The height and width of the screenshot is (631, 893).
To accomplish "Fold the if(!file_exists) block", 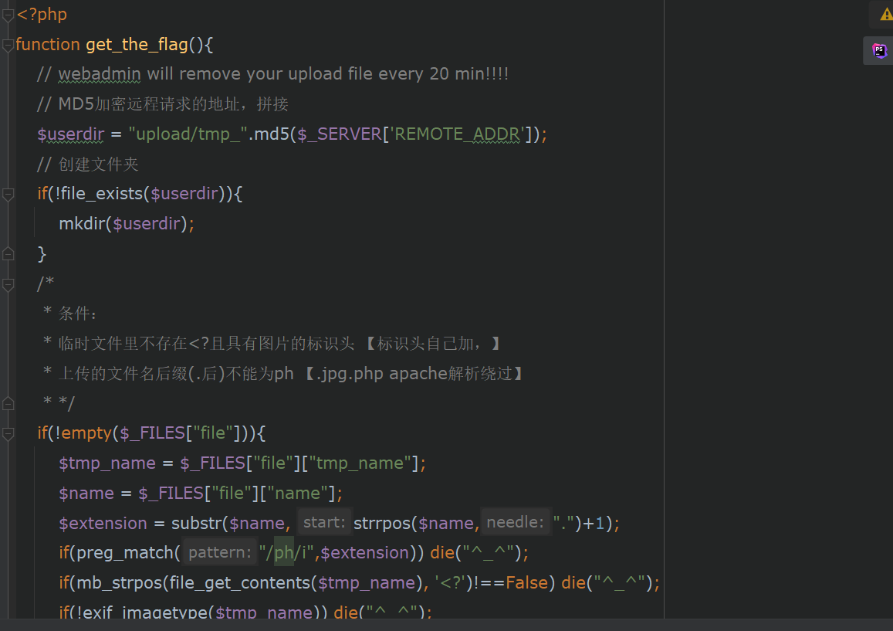I will coord(8,194).
